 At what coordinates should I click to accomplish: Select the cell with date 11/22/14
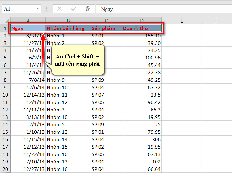click(28, 154)
